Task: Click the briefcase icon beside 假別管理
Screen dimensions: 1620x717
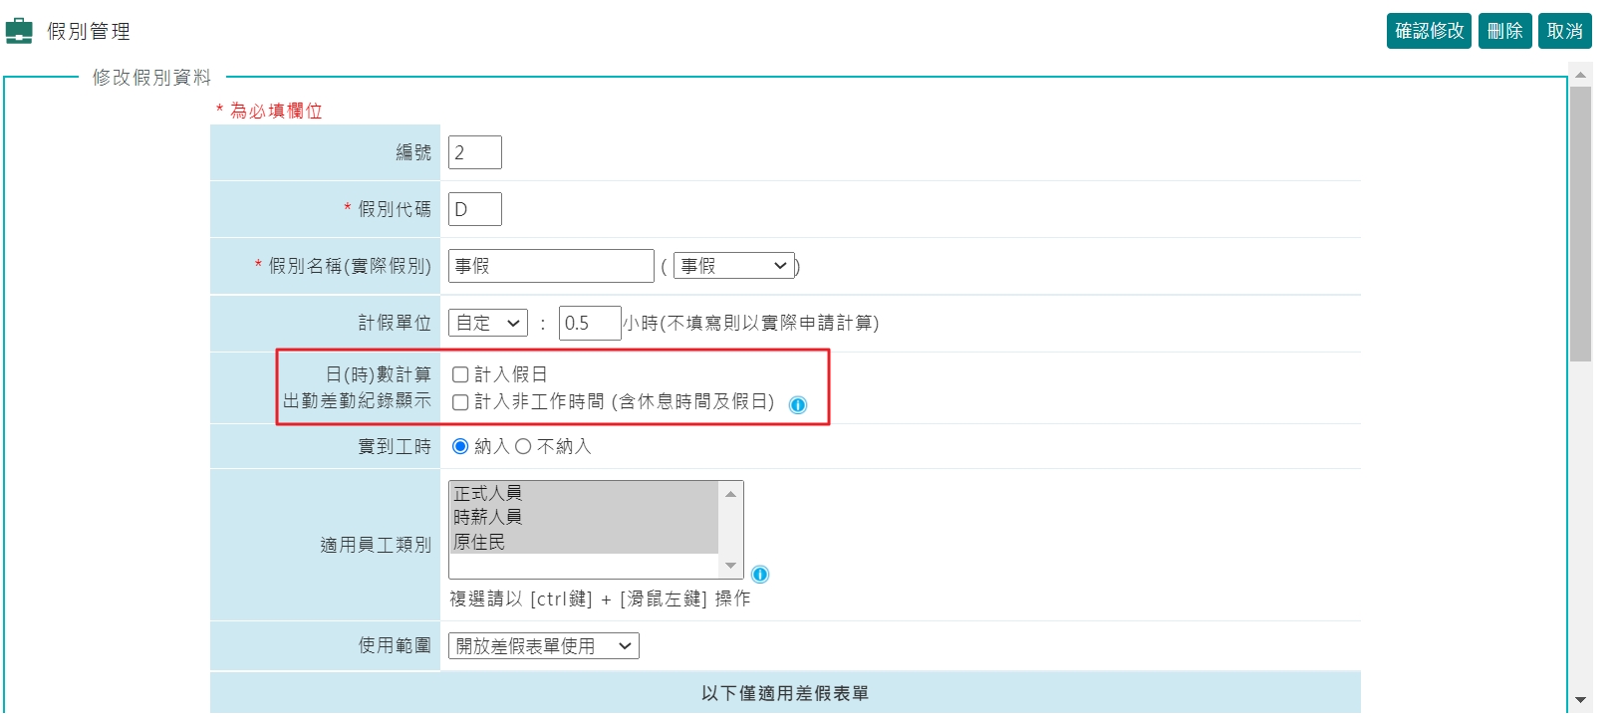Action: (19, 31)
